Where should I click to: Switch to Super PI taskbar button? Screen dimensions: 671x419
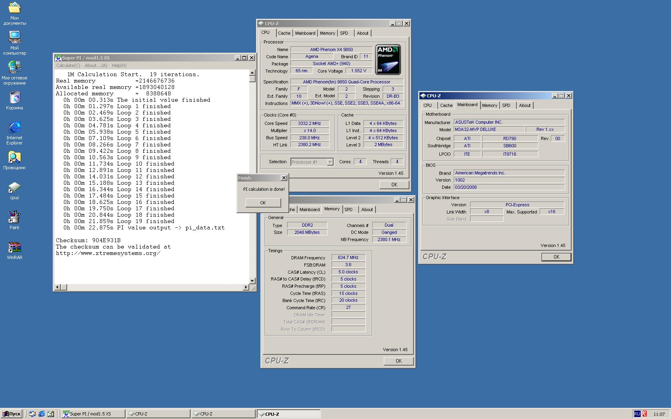point(93,414)
